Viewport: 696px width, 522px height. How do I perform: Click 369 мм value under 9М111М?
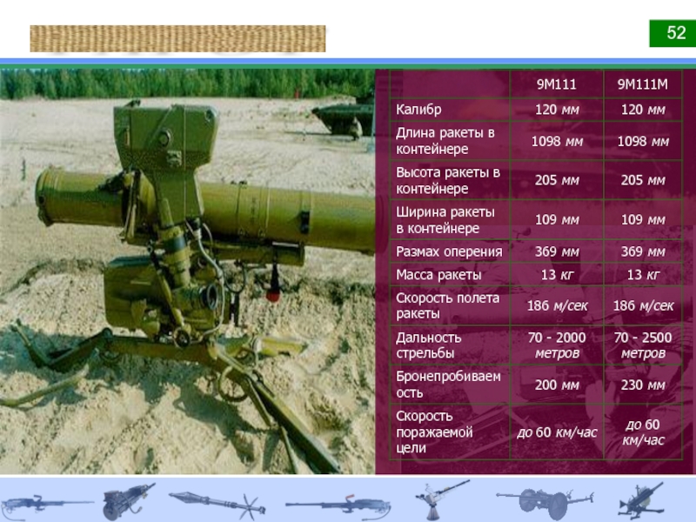coord(643,251)
